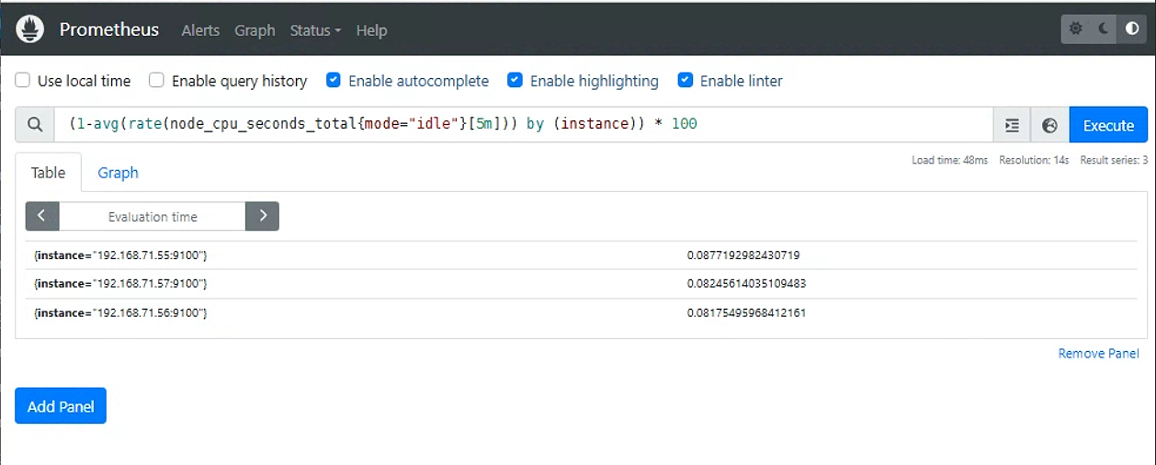Click value 0.08245614035109483
Viewport: 1156px width, 465px height.
746,284
